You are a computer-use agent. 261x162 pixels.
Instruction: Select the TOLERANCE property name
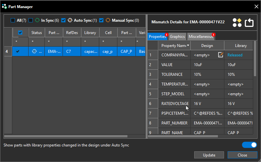click(x=174, y=74)
